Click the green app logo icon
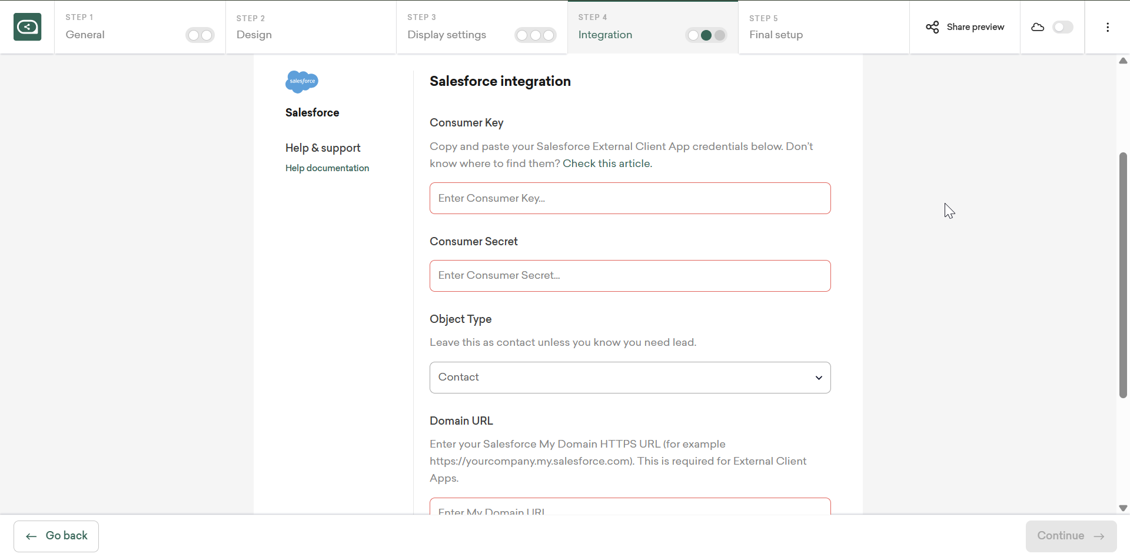Image resolution: width=1130 pixels, height=557 pixels. (28, 27)
